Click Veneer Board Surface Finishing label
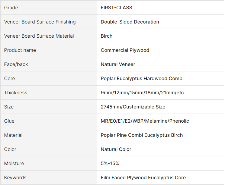Viewport: 225px width, 185px height. click(x=40, y=22)
